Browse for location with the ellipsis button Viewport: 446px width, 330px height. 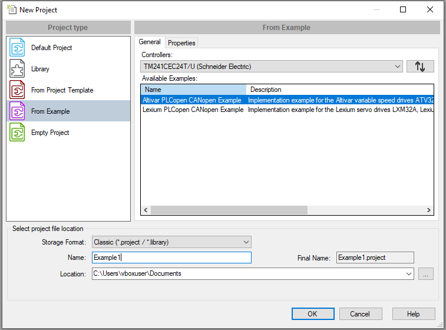tap(426, 274)
